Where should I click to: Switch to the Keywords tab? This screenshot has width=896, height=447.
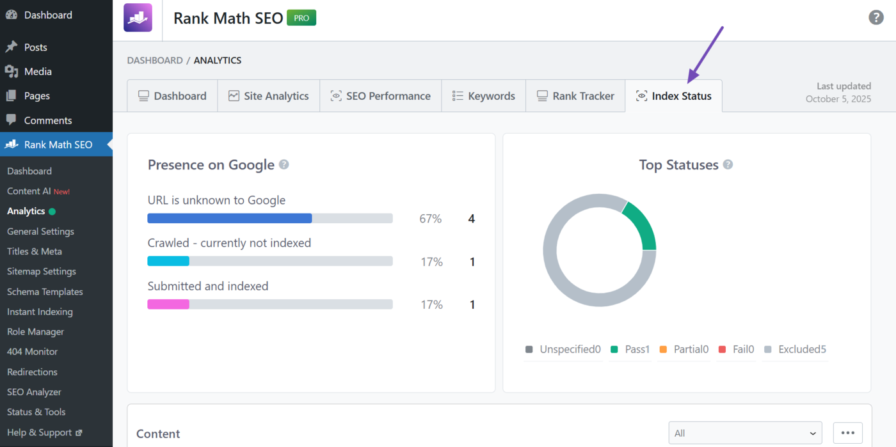pos(484,95)
